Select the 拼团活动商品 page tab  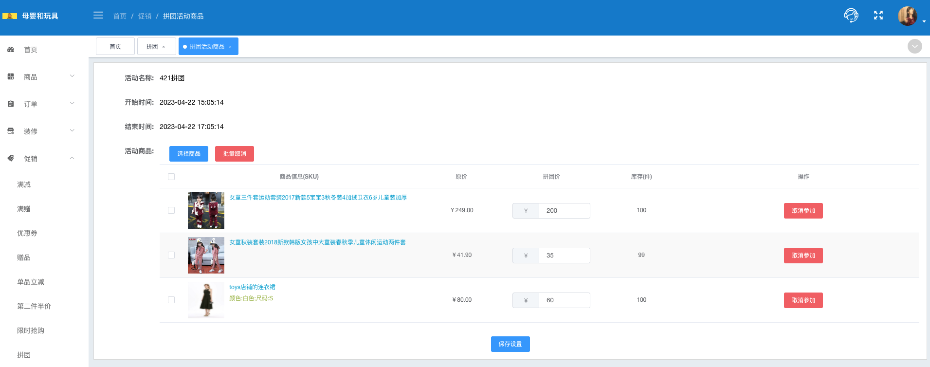[x=208, y=46]
